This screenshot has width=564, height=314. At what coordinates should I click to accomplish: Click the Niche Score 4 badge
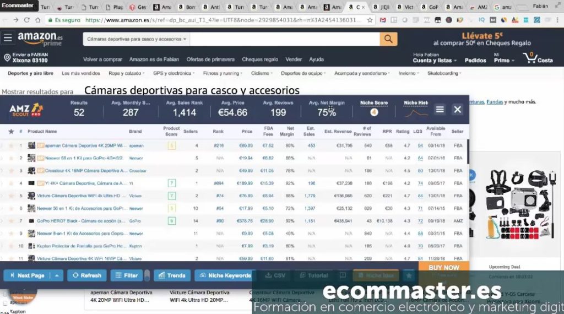pyautogui.click(x=374, y=112)
